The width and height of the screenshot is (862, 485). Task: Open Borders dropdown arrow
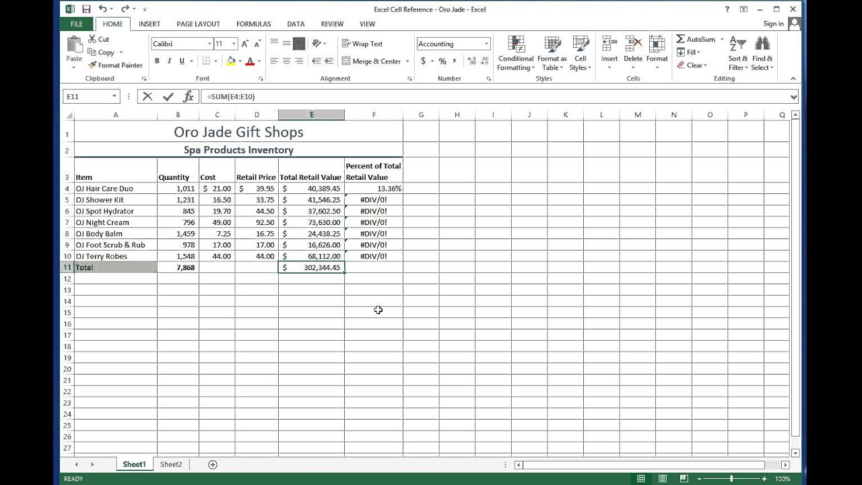pos(215,61)
